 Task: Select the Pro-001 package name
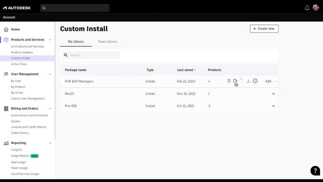(71, 106)
